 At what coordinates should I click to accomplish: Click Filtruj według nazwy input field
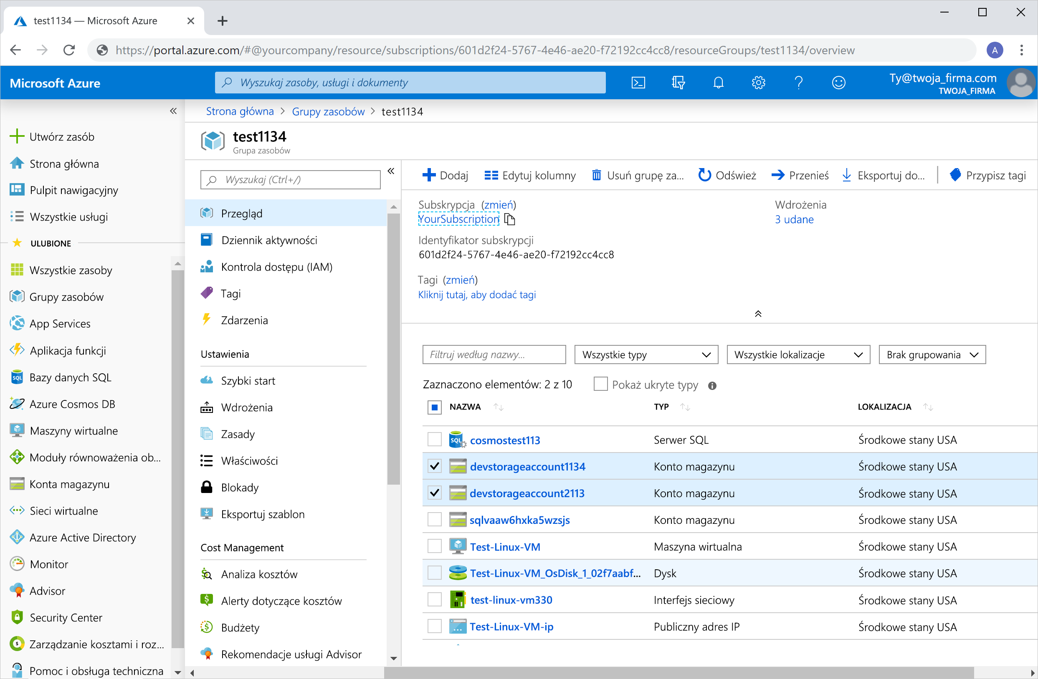pos(494,354)
